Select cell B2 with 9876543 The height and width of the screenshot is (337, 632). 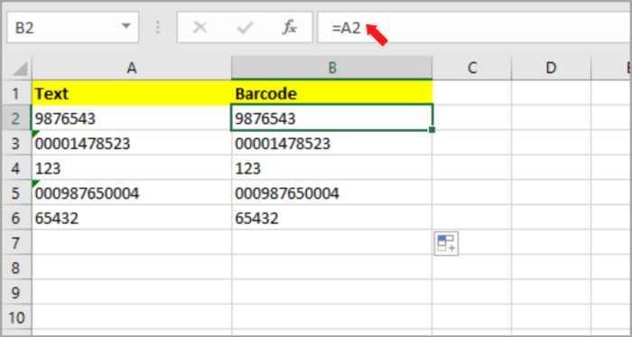click(x=331, y=117)
